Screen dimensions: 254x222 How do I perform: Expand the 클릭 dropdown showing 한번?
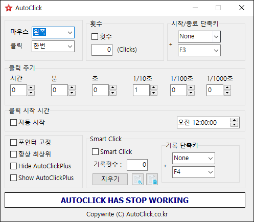pyautogui.click(x=53, y=46)
